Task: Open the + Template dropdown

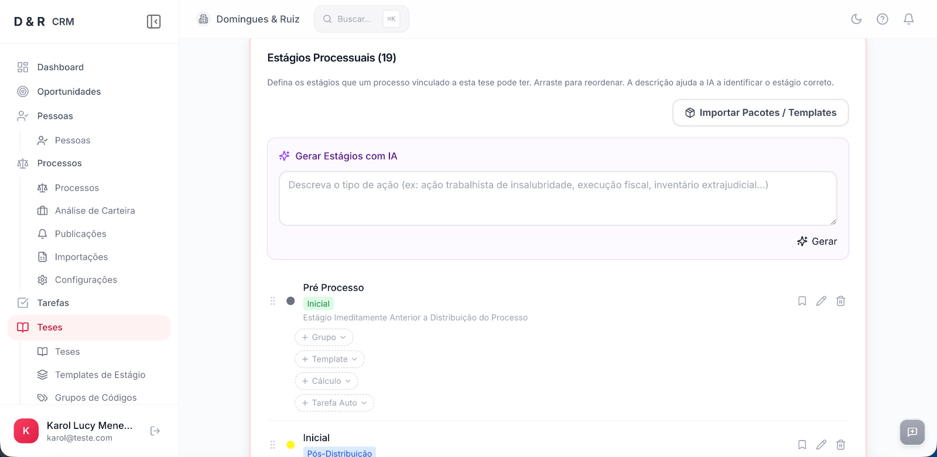Action: [x=330, y=359]
